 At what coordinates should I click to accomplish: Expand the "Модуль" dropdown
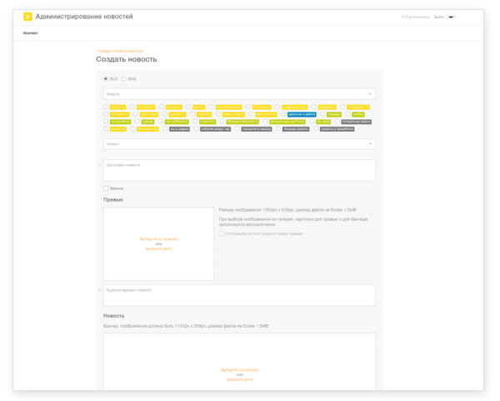(238, 94)
